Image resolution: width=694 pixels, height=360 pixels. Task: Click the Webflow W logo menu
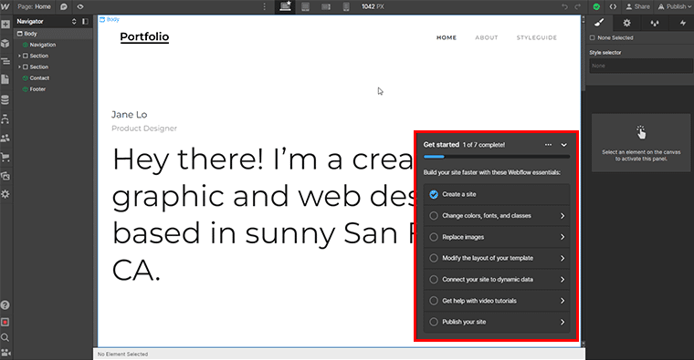point(5,6)
